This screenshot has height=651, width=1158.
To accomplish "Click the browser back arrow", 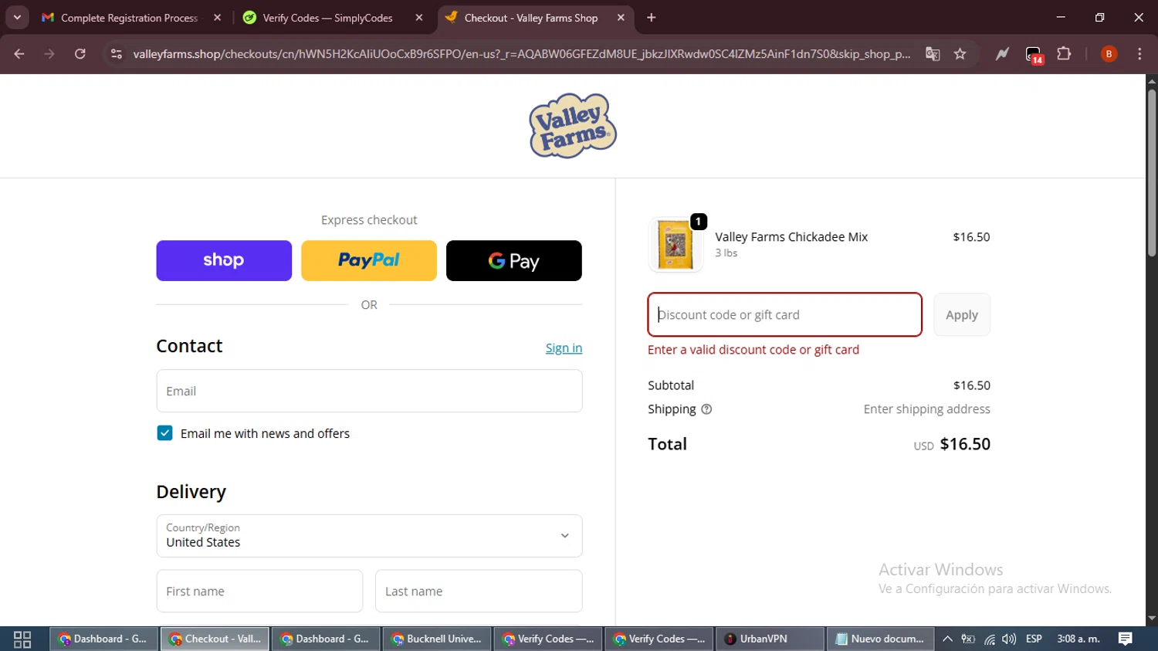I will click(19, 54).
